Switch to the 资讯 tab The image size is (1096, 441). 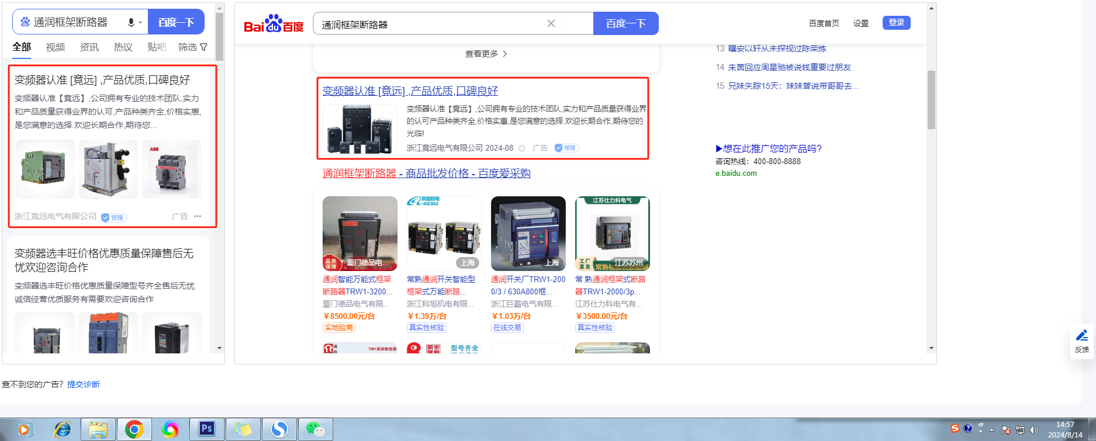tap(89, 47)
